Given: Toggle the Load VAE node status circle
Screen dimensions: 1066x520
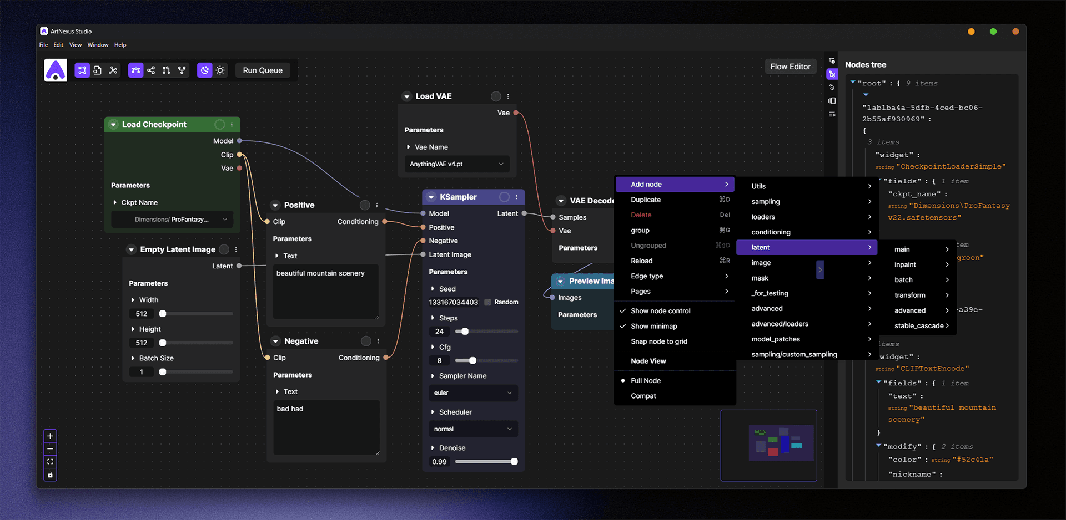Looking at the screenshot, I should (x=496, y=96).
